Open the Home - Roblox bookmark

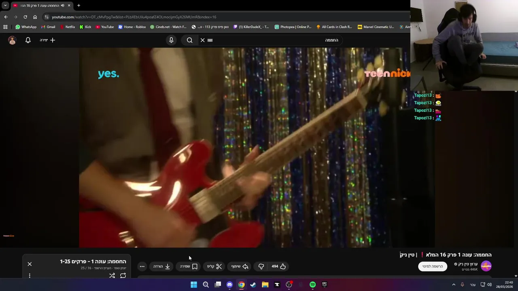click(132, 27)
